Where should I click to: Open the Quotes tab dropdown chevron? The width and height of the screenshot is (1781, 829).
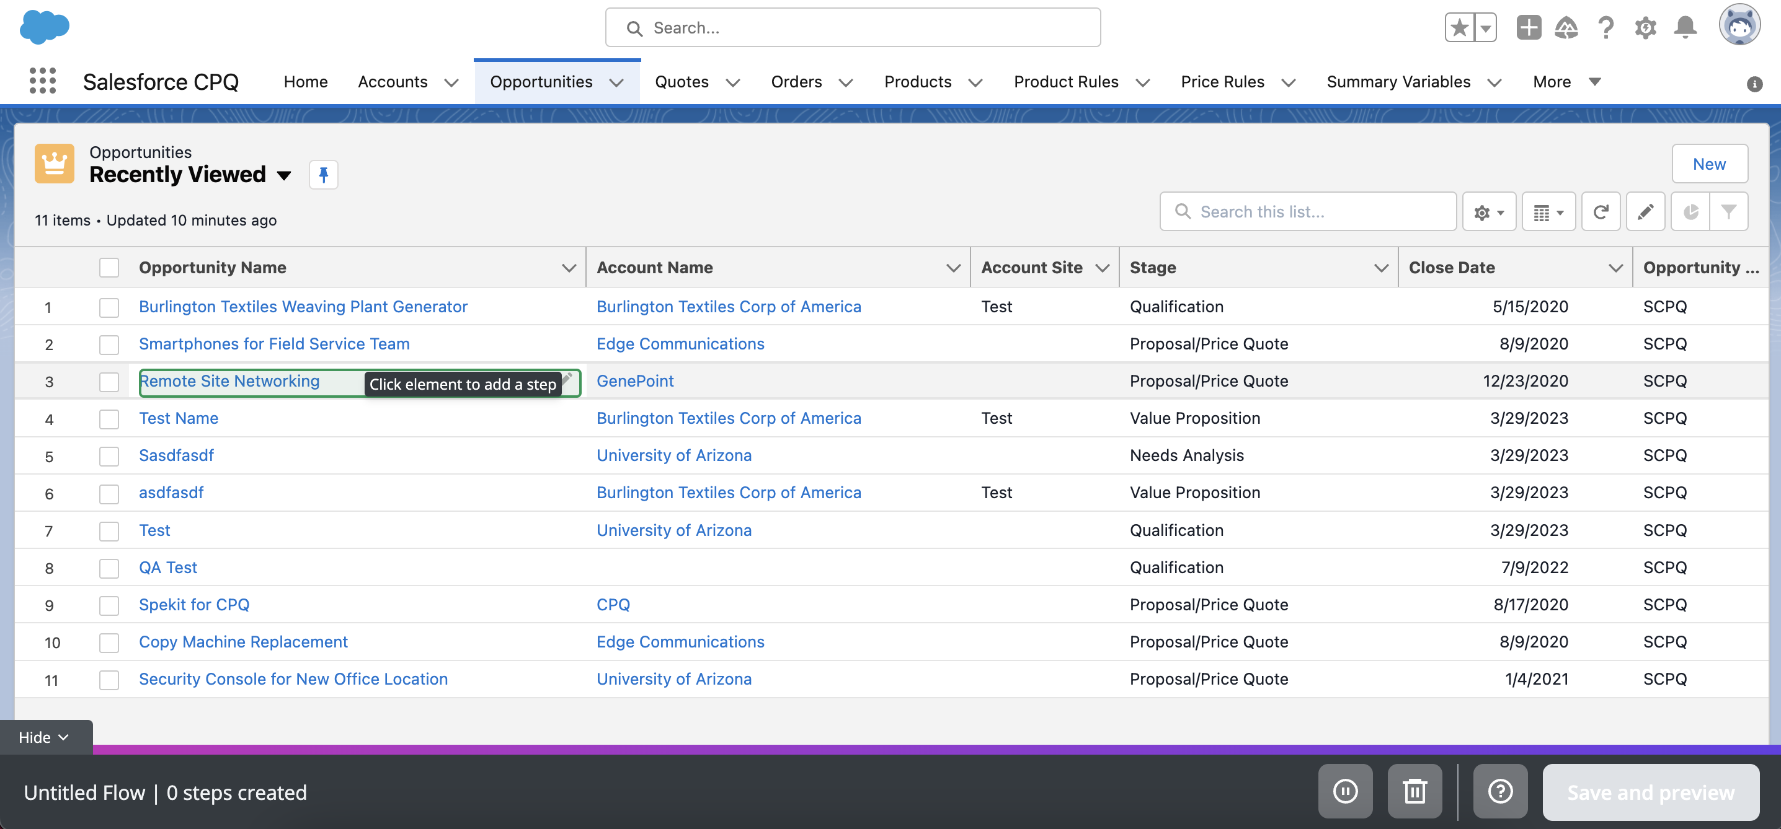[x=733, y=83]
